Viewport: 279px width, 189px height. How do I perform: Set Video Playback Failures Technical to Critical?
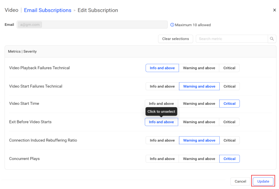click(229, 68)
